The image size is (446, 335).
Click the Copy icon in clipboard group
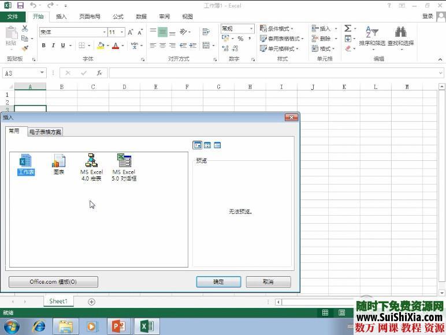click(x=25, y=38)
